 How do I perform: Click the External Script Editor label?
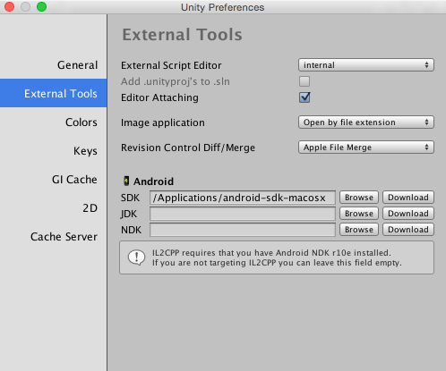click(x=171, y=65)
